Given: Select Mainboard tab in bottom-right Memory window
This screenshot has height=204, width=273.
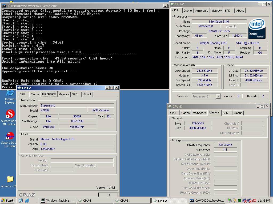Looking at the screenshot, I should click(x=199, y=113).
